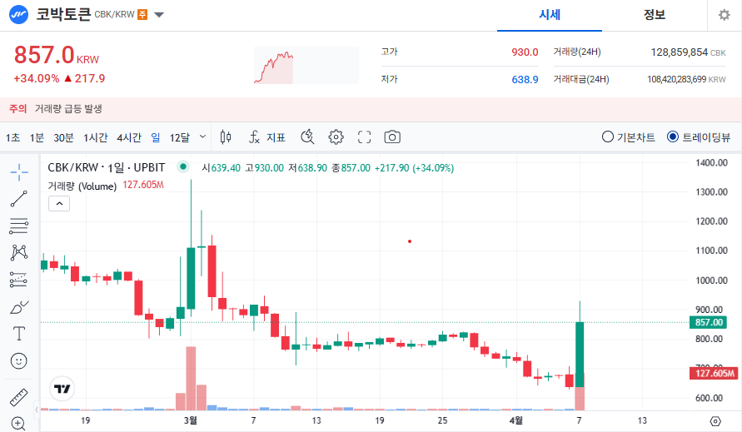The width and height of the screenshot is (742, 432).
Task: Click the 128,859,854 CBK volume value
Action: pos(688,52)
